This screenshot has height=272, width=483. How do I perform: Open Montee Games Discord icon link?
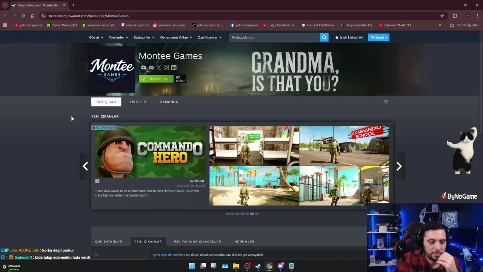(x=151, y=68)
